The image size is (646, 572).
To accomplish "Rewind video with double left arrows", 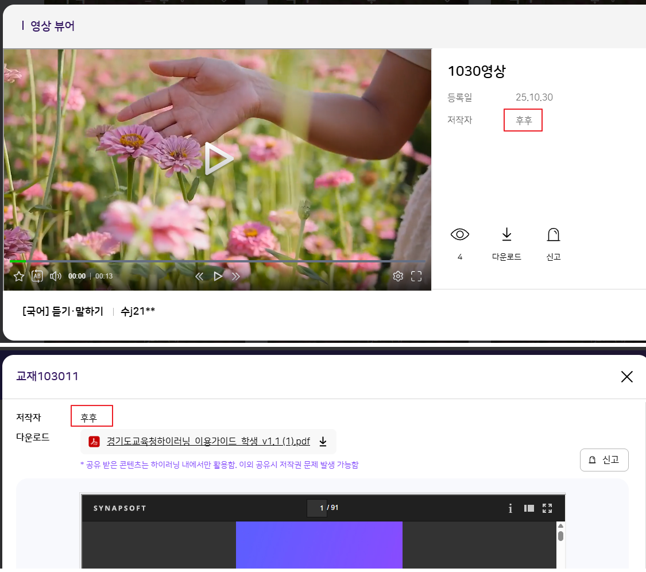I will pyautogui.click(x=199, y=276).
